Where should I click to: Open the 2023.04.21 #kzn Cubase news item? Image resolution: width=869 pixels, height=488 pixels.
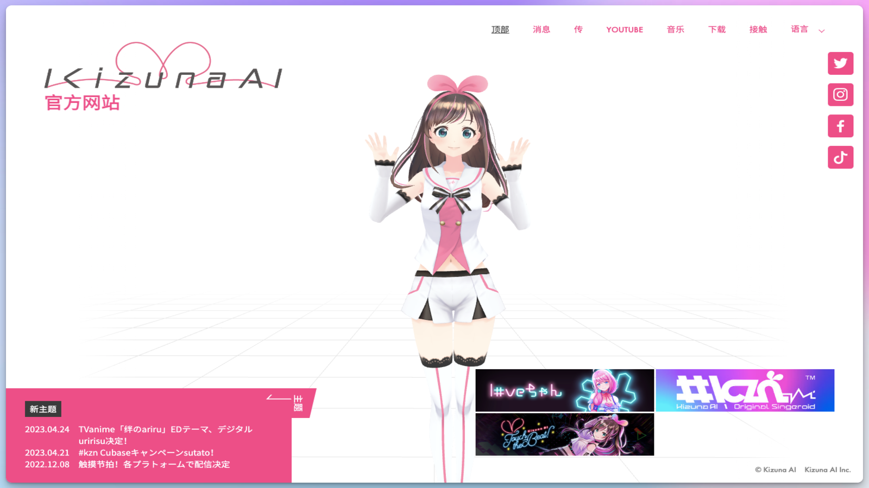146,453
